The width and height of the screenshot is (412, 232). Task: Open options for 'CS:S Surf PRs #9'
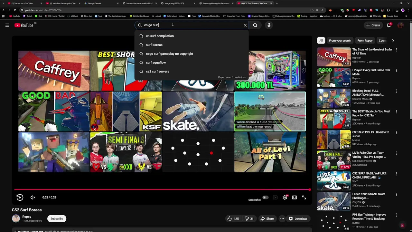click(396, 132)
